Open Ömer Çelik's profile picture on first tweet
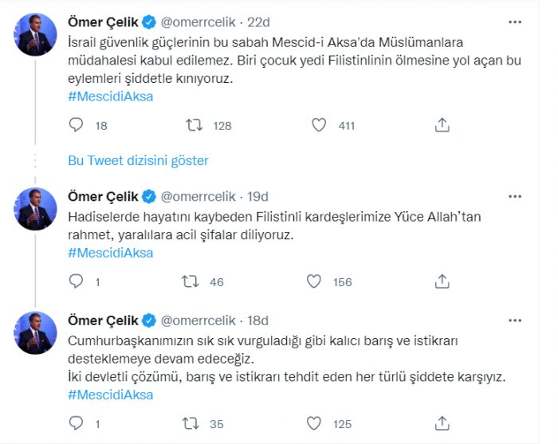The image size is (558, 444). pos(34,33)
